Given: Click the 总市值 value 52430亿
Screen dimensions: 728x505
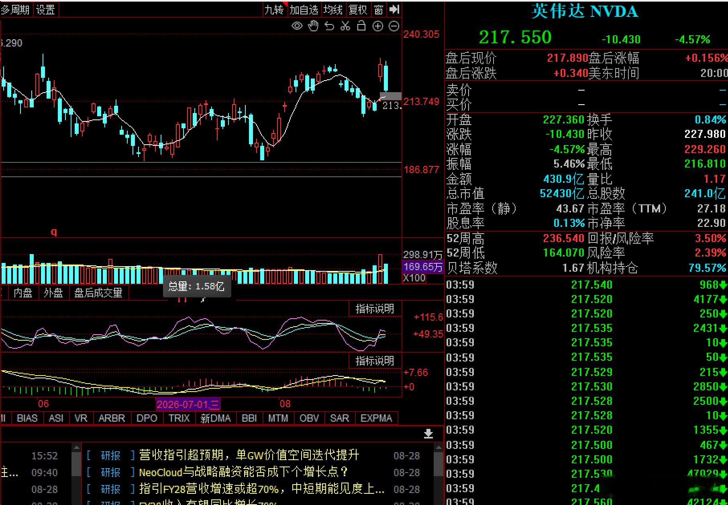Looking at the screenshot, I should click(562, 193).
